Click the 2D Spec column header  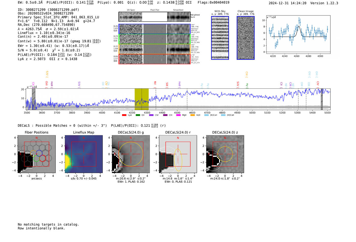point(131,10)
